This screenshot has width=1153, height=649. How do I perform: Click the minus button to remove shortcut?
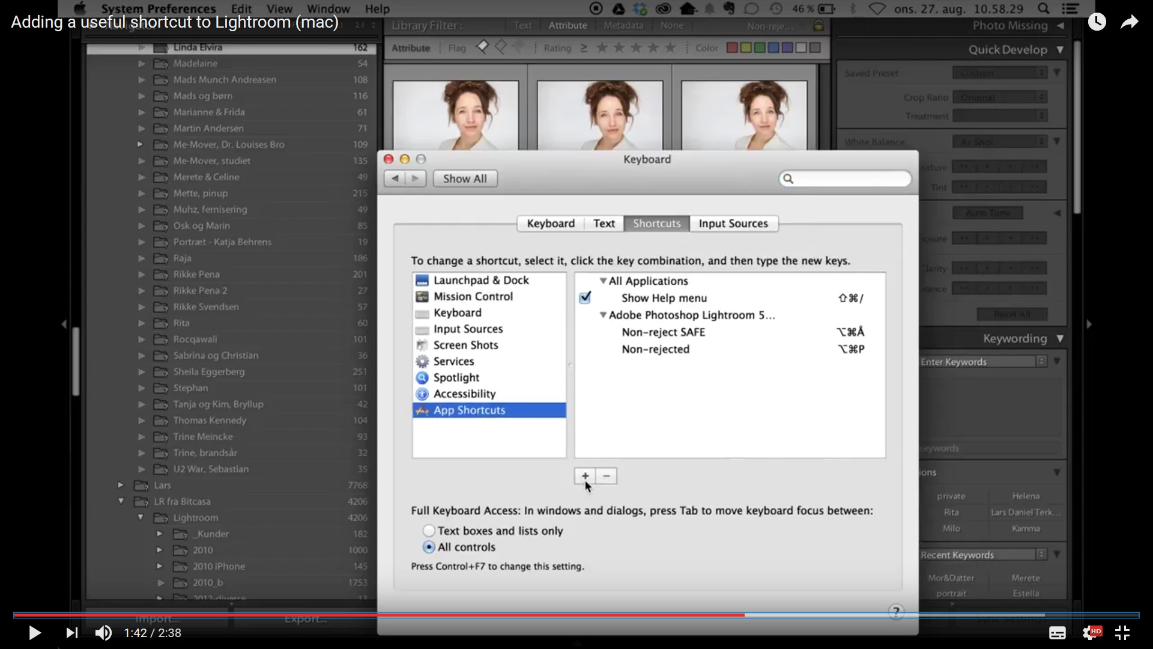(607, 476)
